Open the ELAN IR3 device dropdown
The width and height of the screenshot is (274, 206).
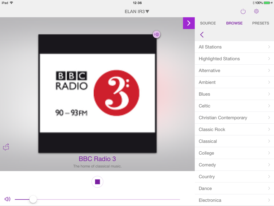click(137, 12)
